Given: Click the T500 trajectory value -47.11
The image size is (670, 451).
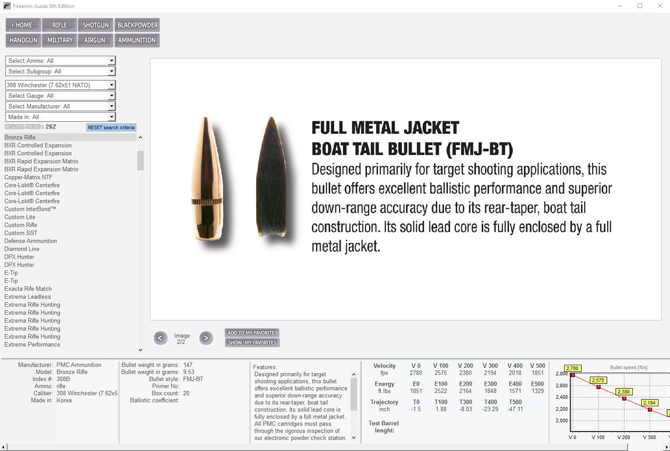Looking at the screenshot, I should (x=515, y=409).
